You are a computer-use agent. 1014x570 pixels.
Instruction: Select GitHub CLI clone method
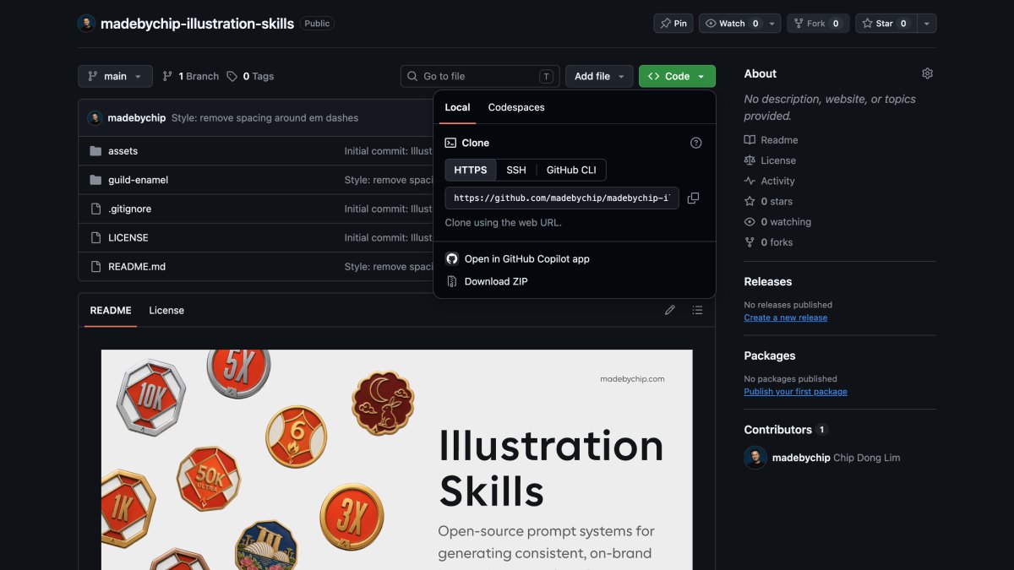point(571,170)
